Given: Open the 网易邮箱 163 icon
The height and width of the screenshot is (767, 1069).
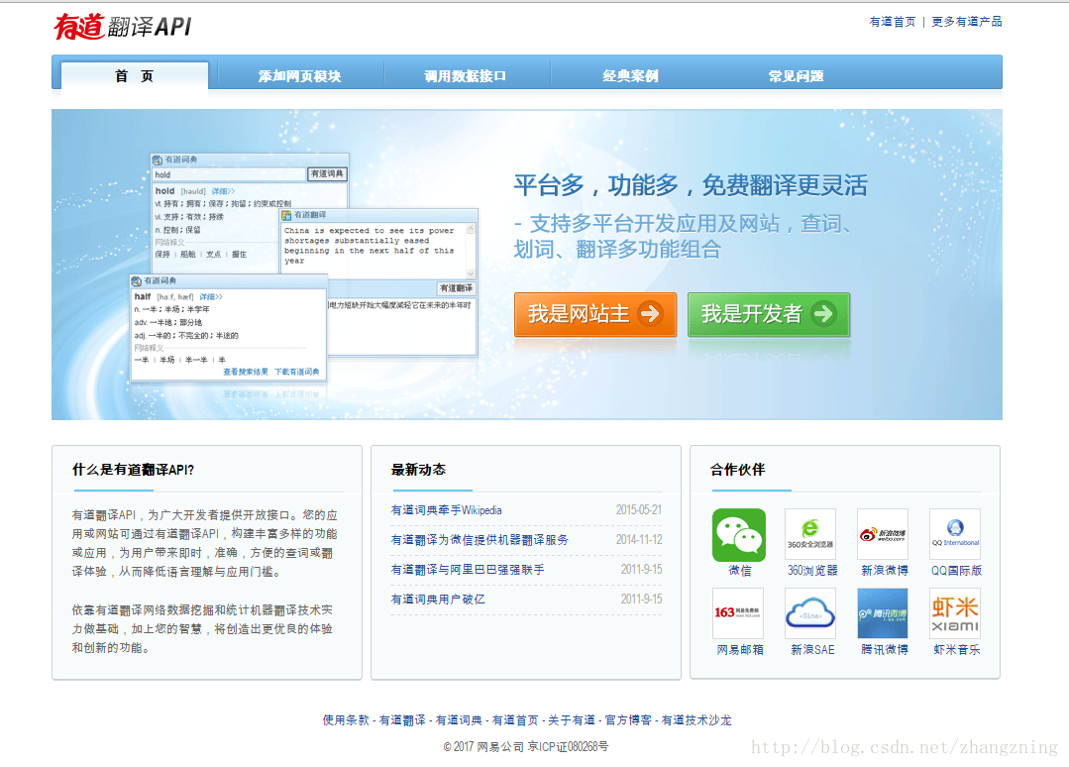Looking at the screenshot, I should (738, 613).
